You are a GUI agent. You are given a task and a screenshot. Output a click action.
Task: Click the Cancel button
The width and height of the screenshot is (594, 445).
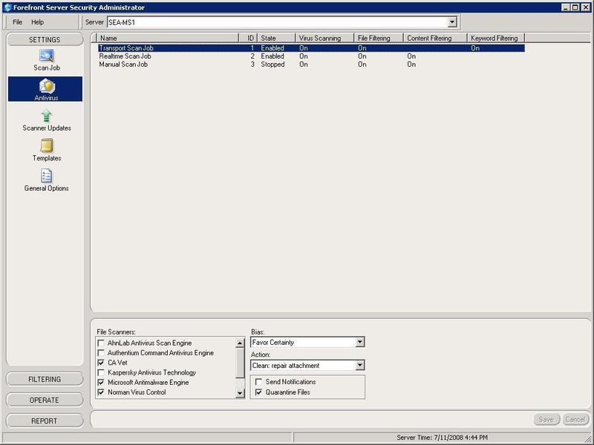(x=575, y=419)
